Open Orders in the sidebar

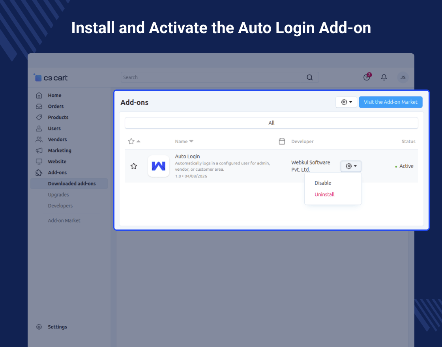point(56,106)
